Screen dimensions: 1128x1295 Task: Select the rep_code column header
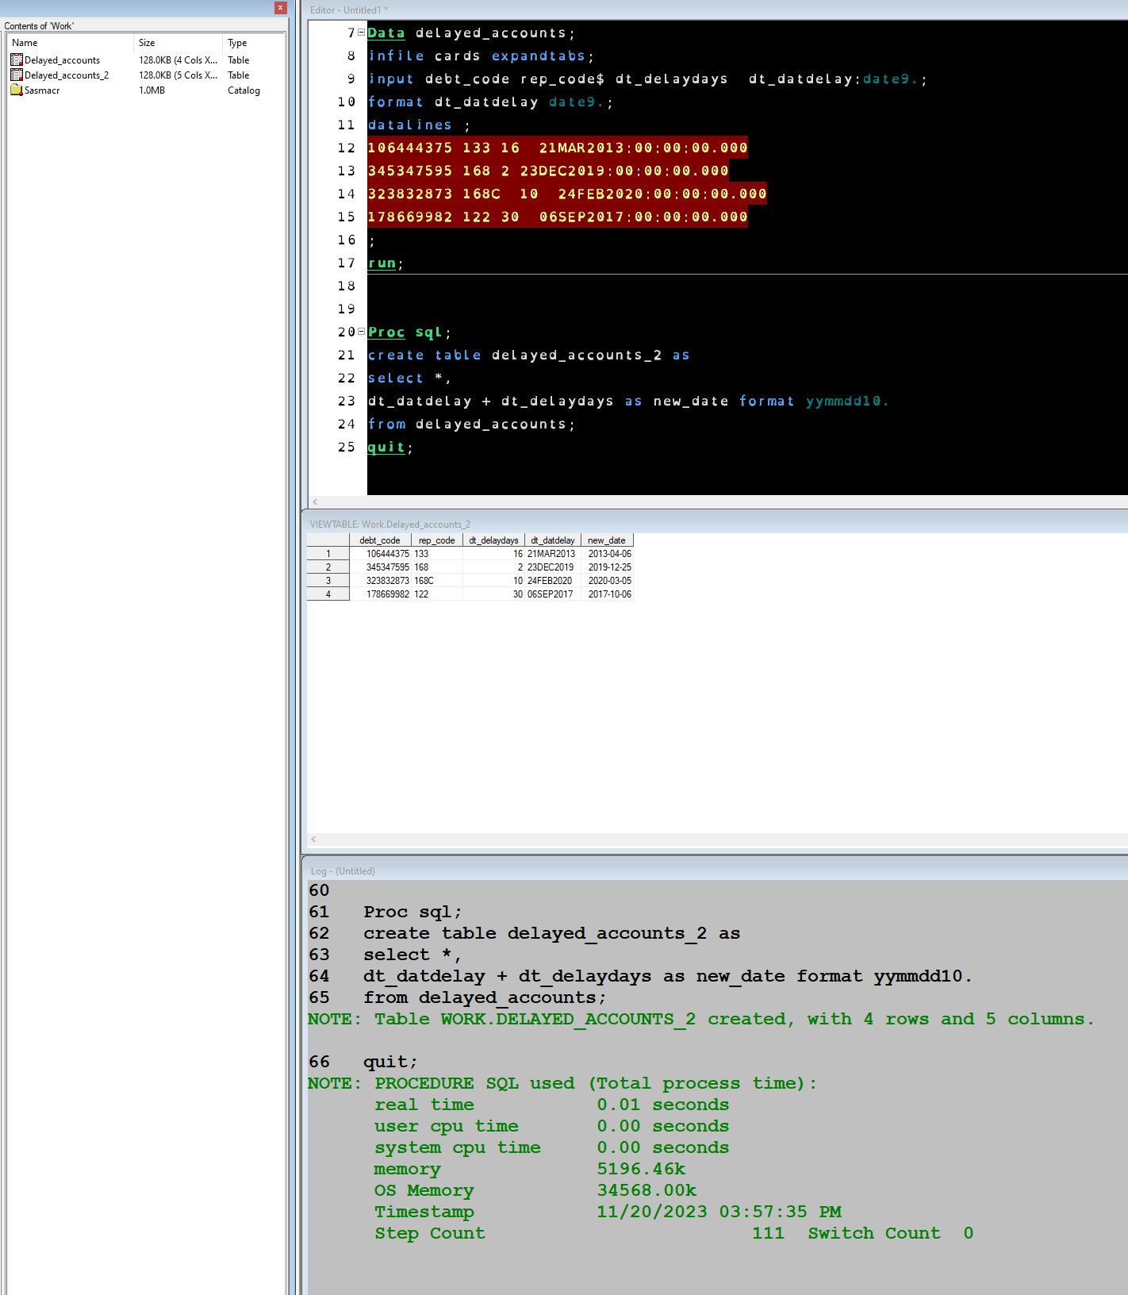[436, 540]
